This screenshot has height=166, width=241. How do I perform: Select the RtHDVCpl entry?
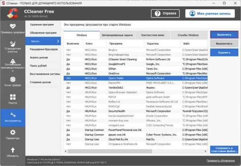point(136,106)
